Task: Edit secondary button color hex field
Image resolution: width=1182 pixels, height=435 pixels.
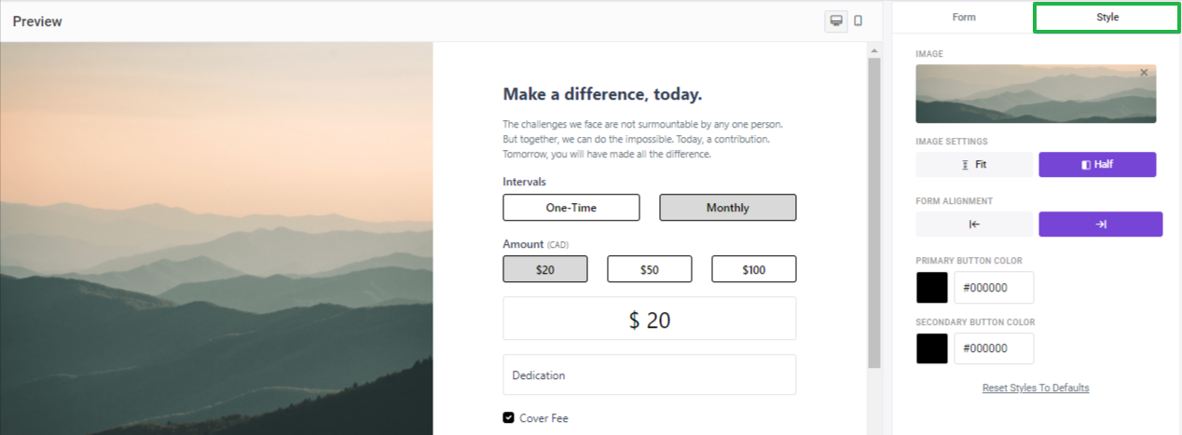Action: (994, 348)
